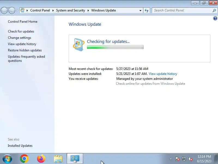Click the green checking progress bar

pos(115,47)
